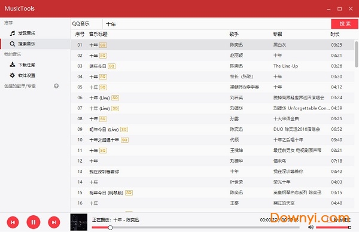Click duration '03:40' in row 10
This screenshot has width=359, height=232.
click(336, 140)
